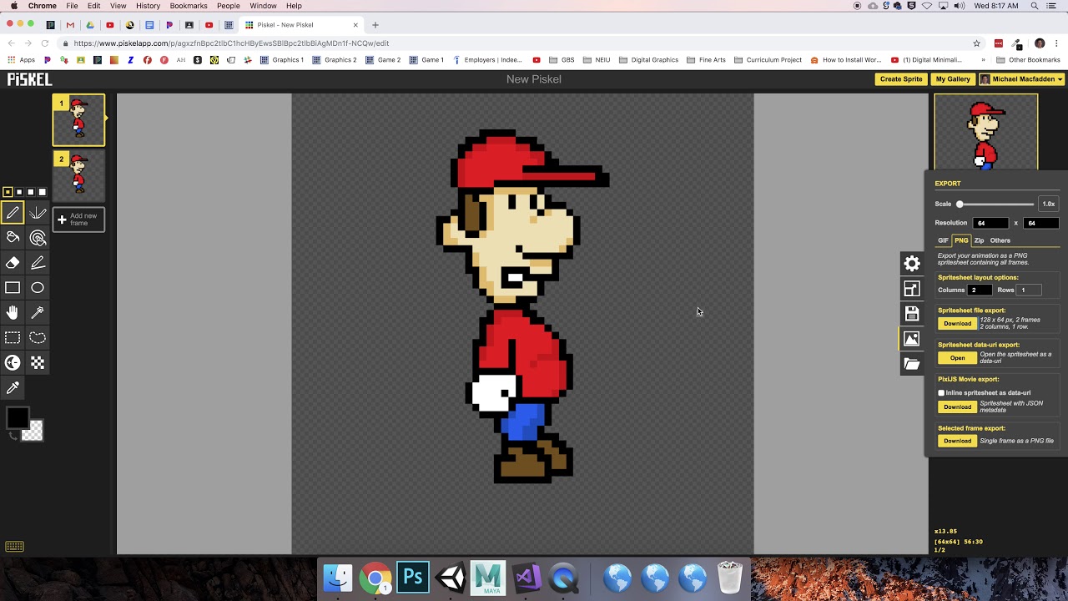Select the Dithering tool
Image resolution: width=1068 pixels, height=601 pixels.
click(x=38, y=363)
